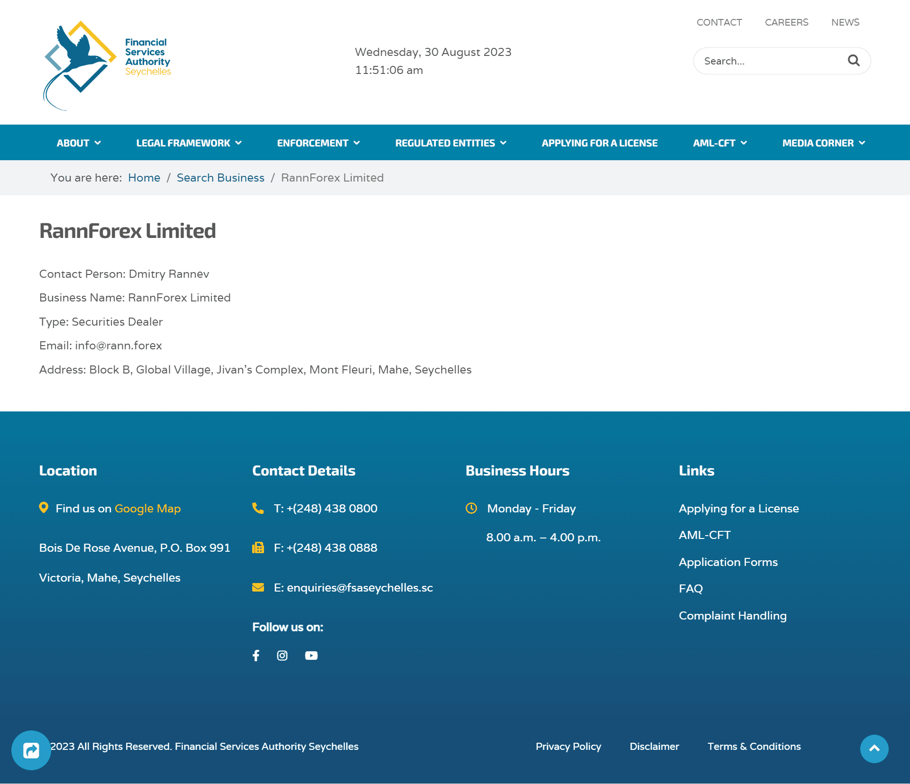Click the map pin location icon
The width and height of the screenshot is (910, 784).
pos(44,508)
